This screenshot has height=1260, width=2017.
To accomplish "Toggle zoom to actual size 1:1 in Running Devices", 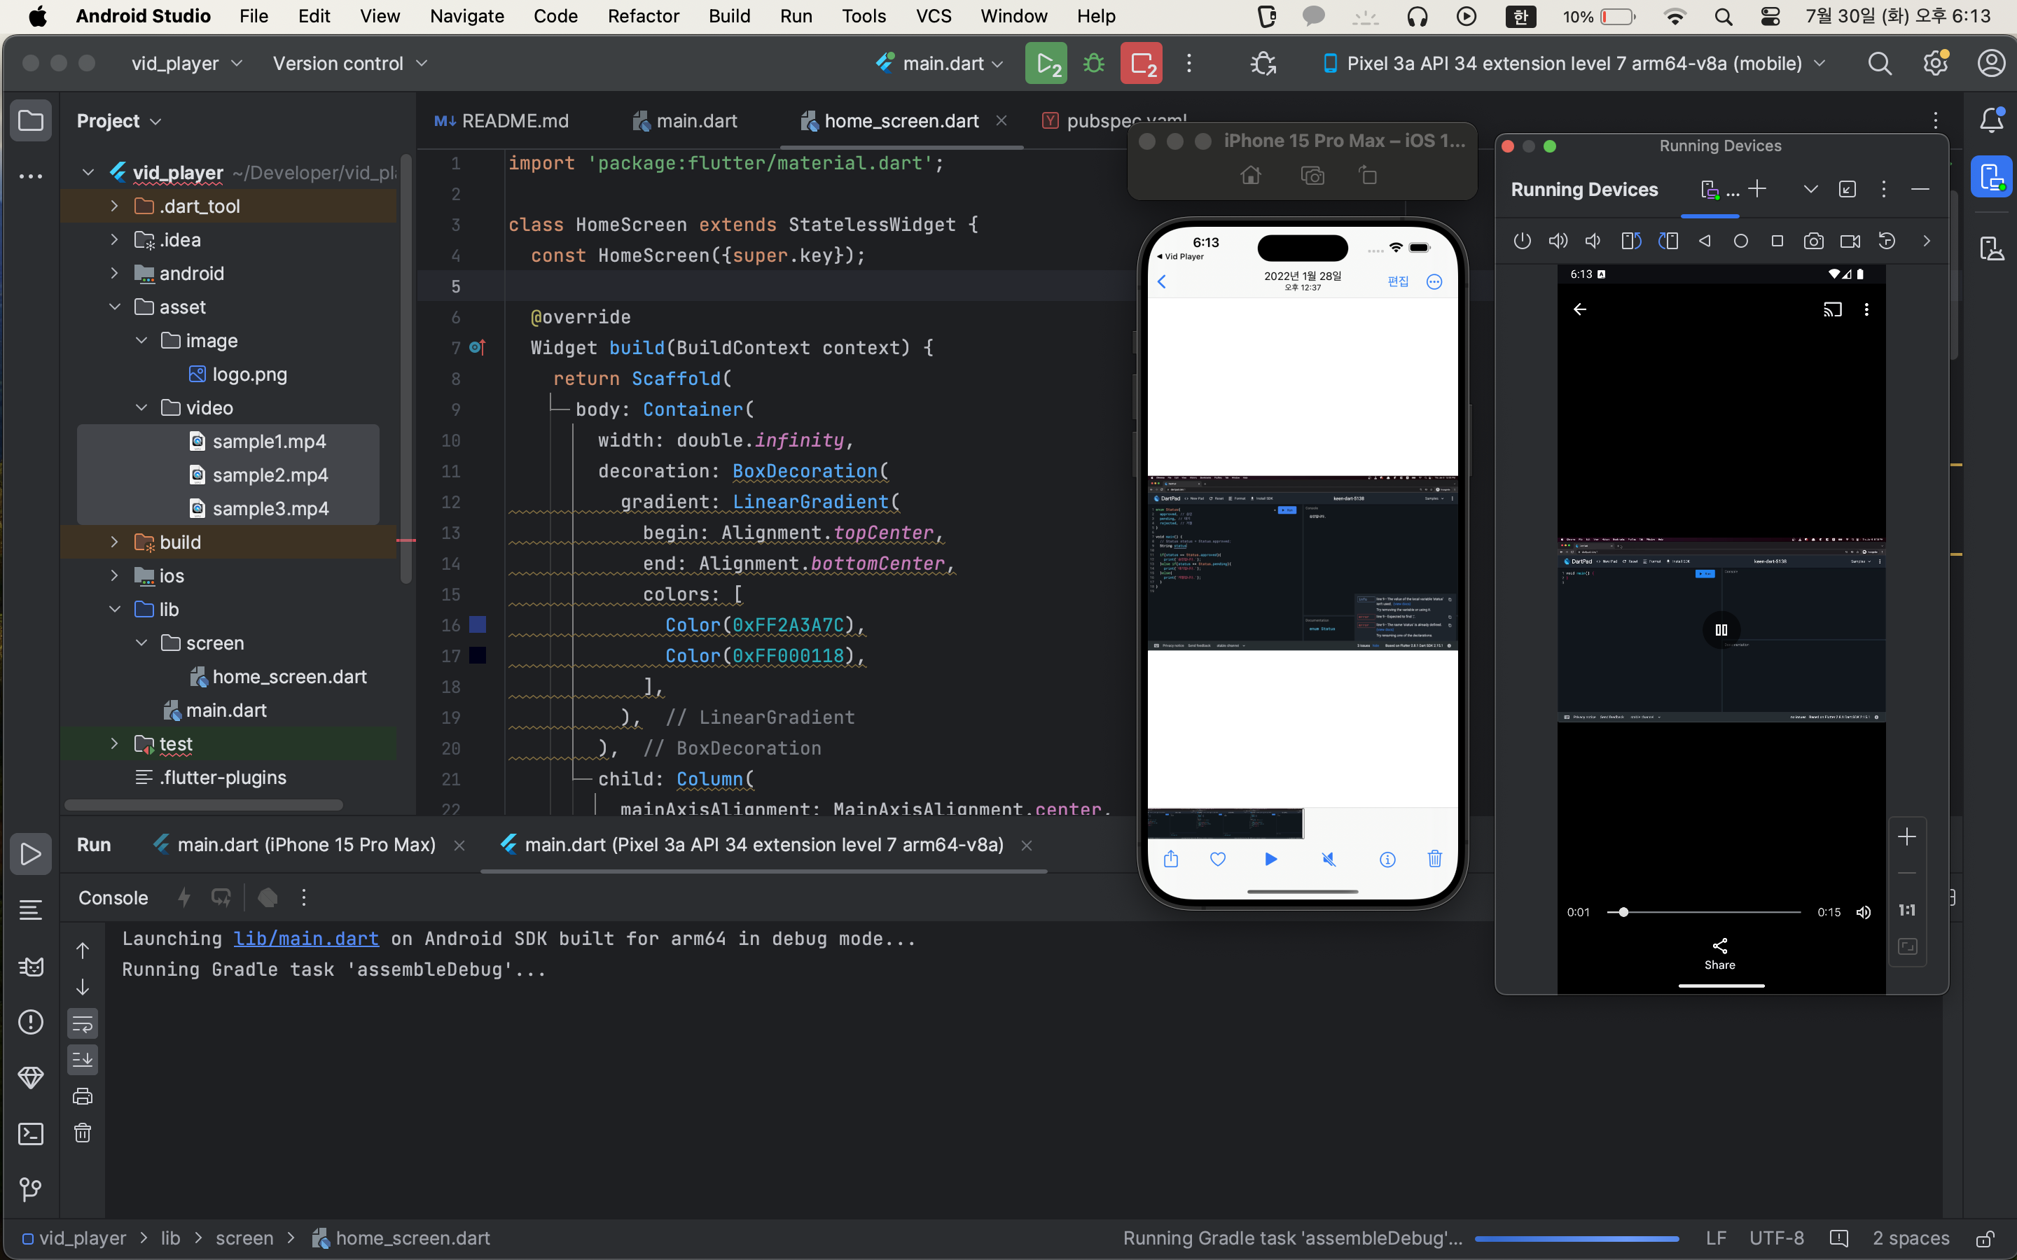I will [1907, 910].
